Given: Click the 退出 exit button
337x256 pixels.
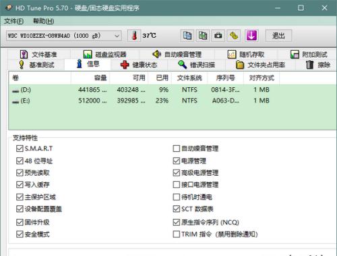Looking at the screenshot, I should [278, 36].
